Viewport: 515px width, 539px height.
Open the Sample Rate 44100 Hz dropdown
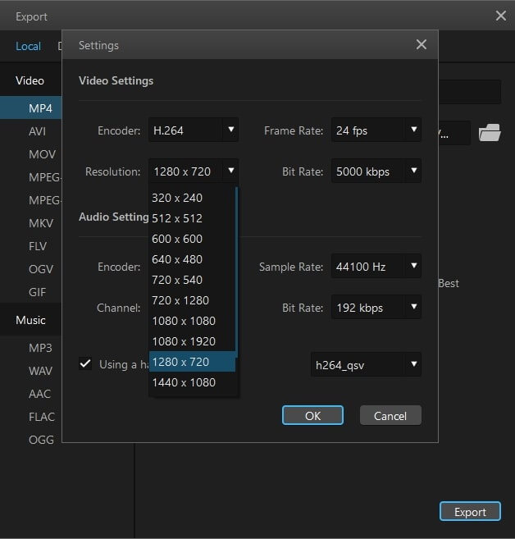click(x=376, y=266)
